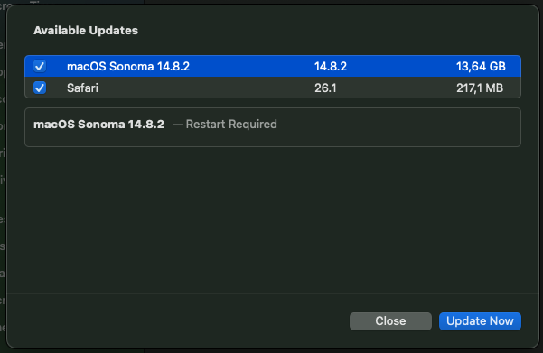Click bold macOS Sonoma 14.8.2 details title

point(98,125)
